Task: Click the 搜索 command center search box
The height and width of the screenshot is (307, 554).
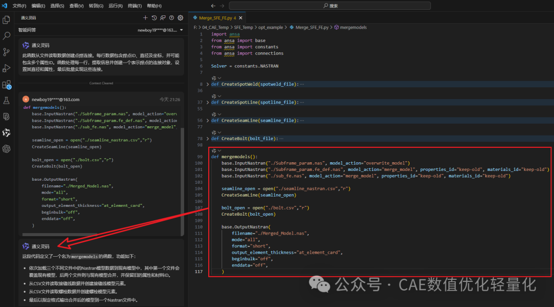Action: point(330,6)
